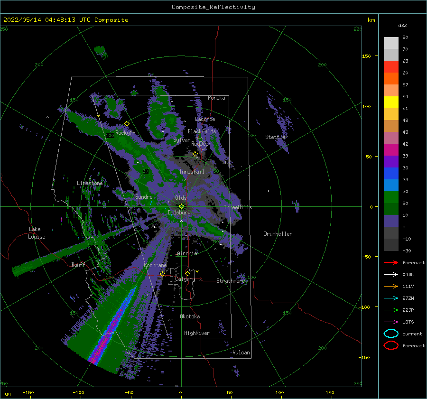Click the Calgary city label
427x399 pixels.
tap(185, 279)
